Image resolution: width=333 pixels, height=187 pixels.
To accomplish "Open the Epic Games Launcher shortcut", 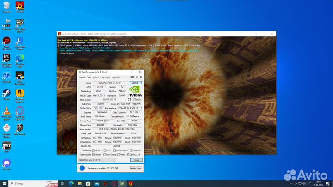I will pos(6,60).
